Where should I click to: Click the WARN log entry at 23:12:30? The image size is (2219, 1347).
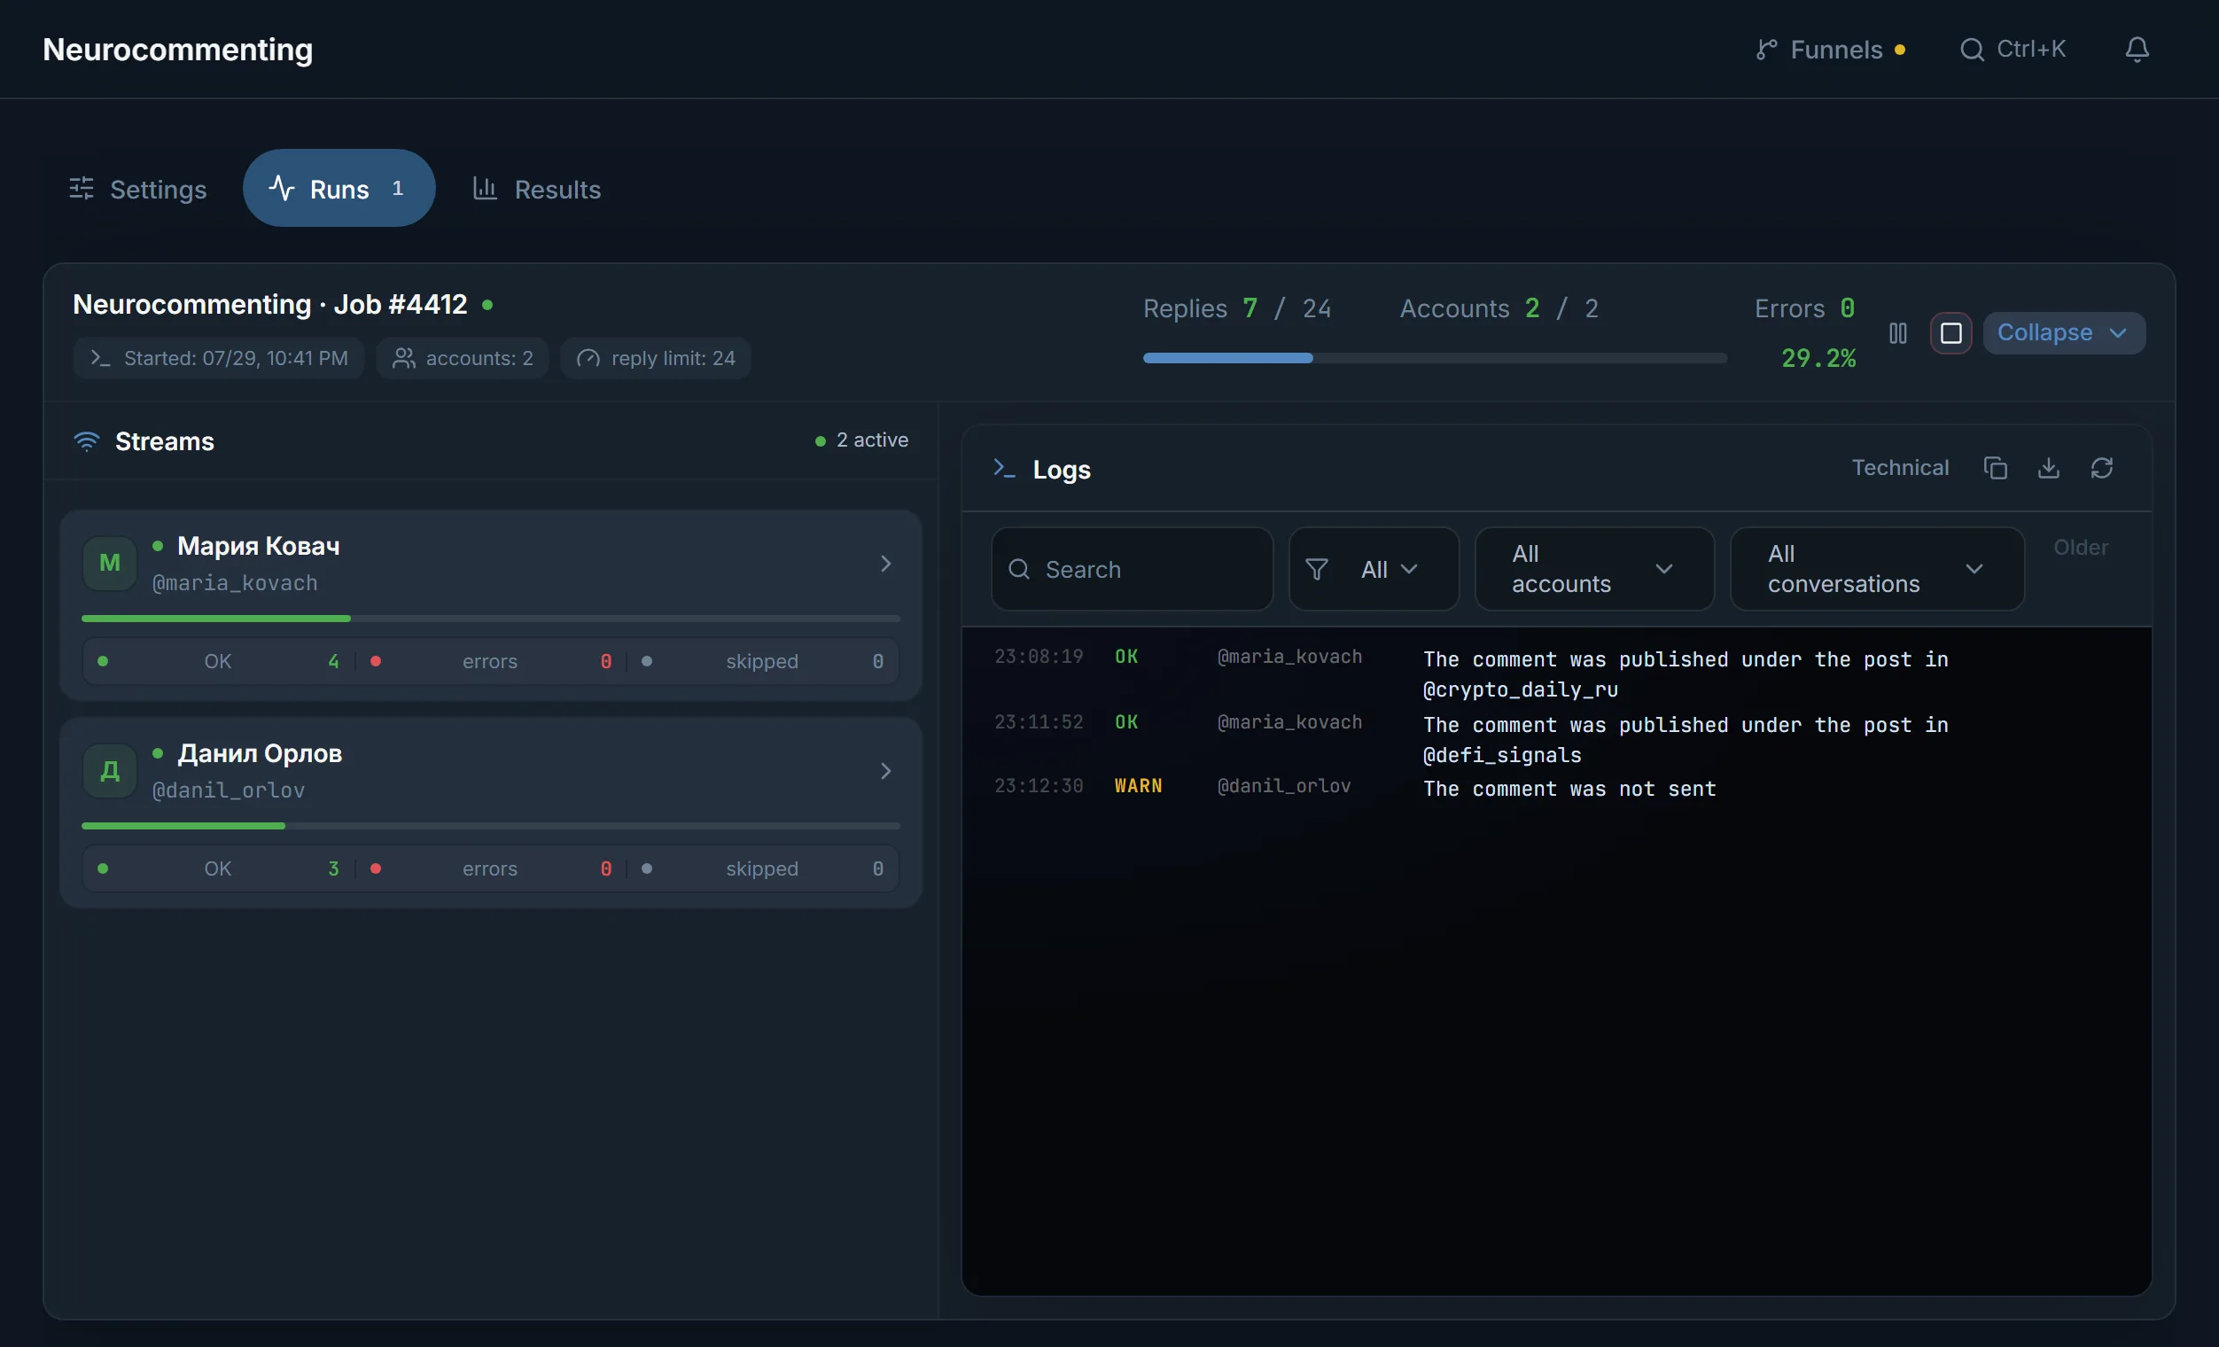tap(1556, 788)
